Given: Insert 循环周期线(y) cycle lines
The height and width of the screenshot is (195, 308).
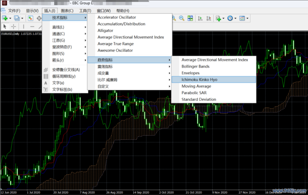Looking at the screenshot, I should coord(65,76).
